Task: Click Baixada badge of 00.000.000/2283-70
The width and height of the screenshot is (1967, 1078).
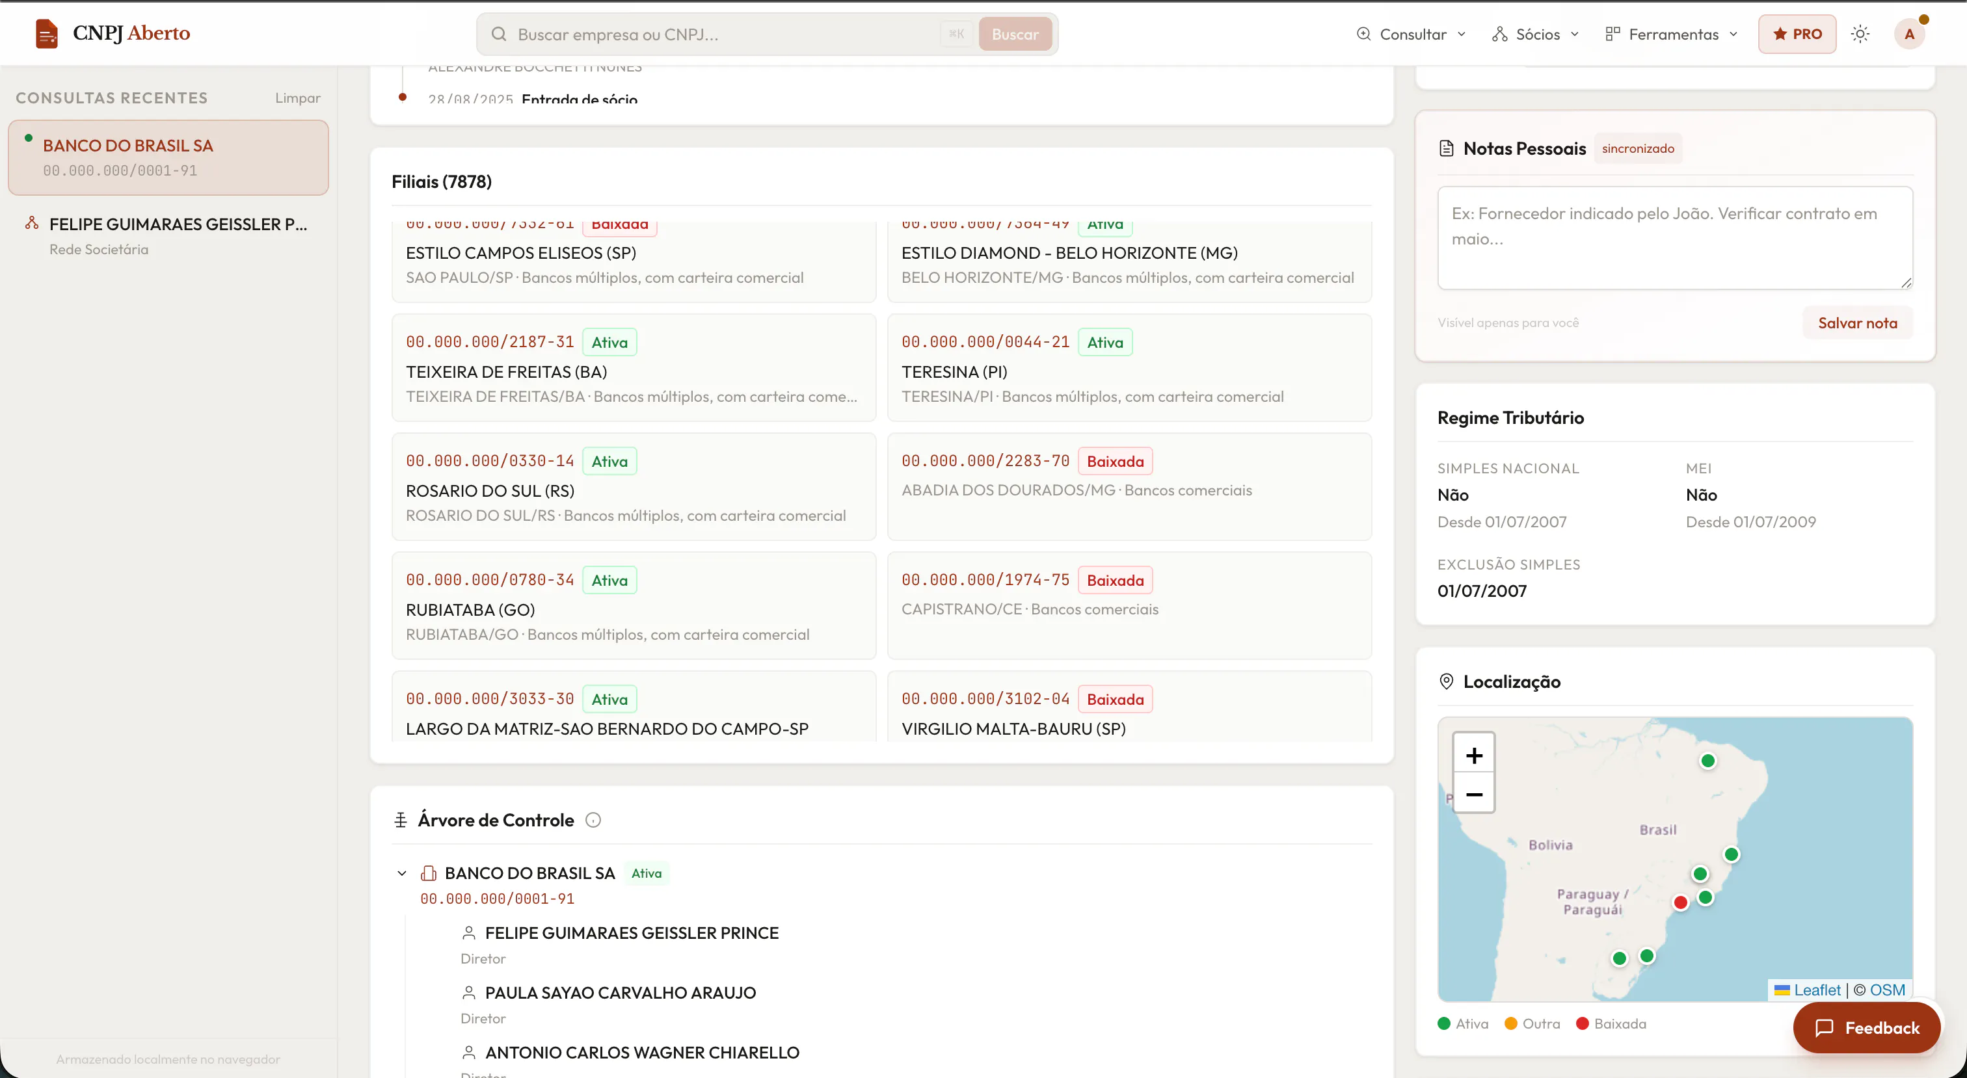Action: (x=1115, y=461)
